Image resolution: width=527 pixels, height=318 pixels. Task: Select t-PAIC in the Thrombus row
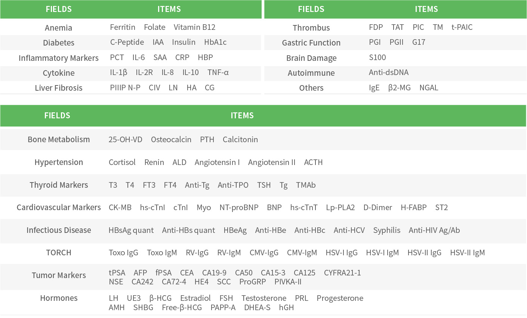pos(462,27)
